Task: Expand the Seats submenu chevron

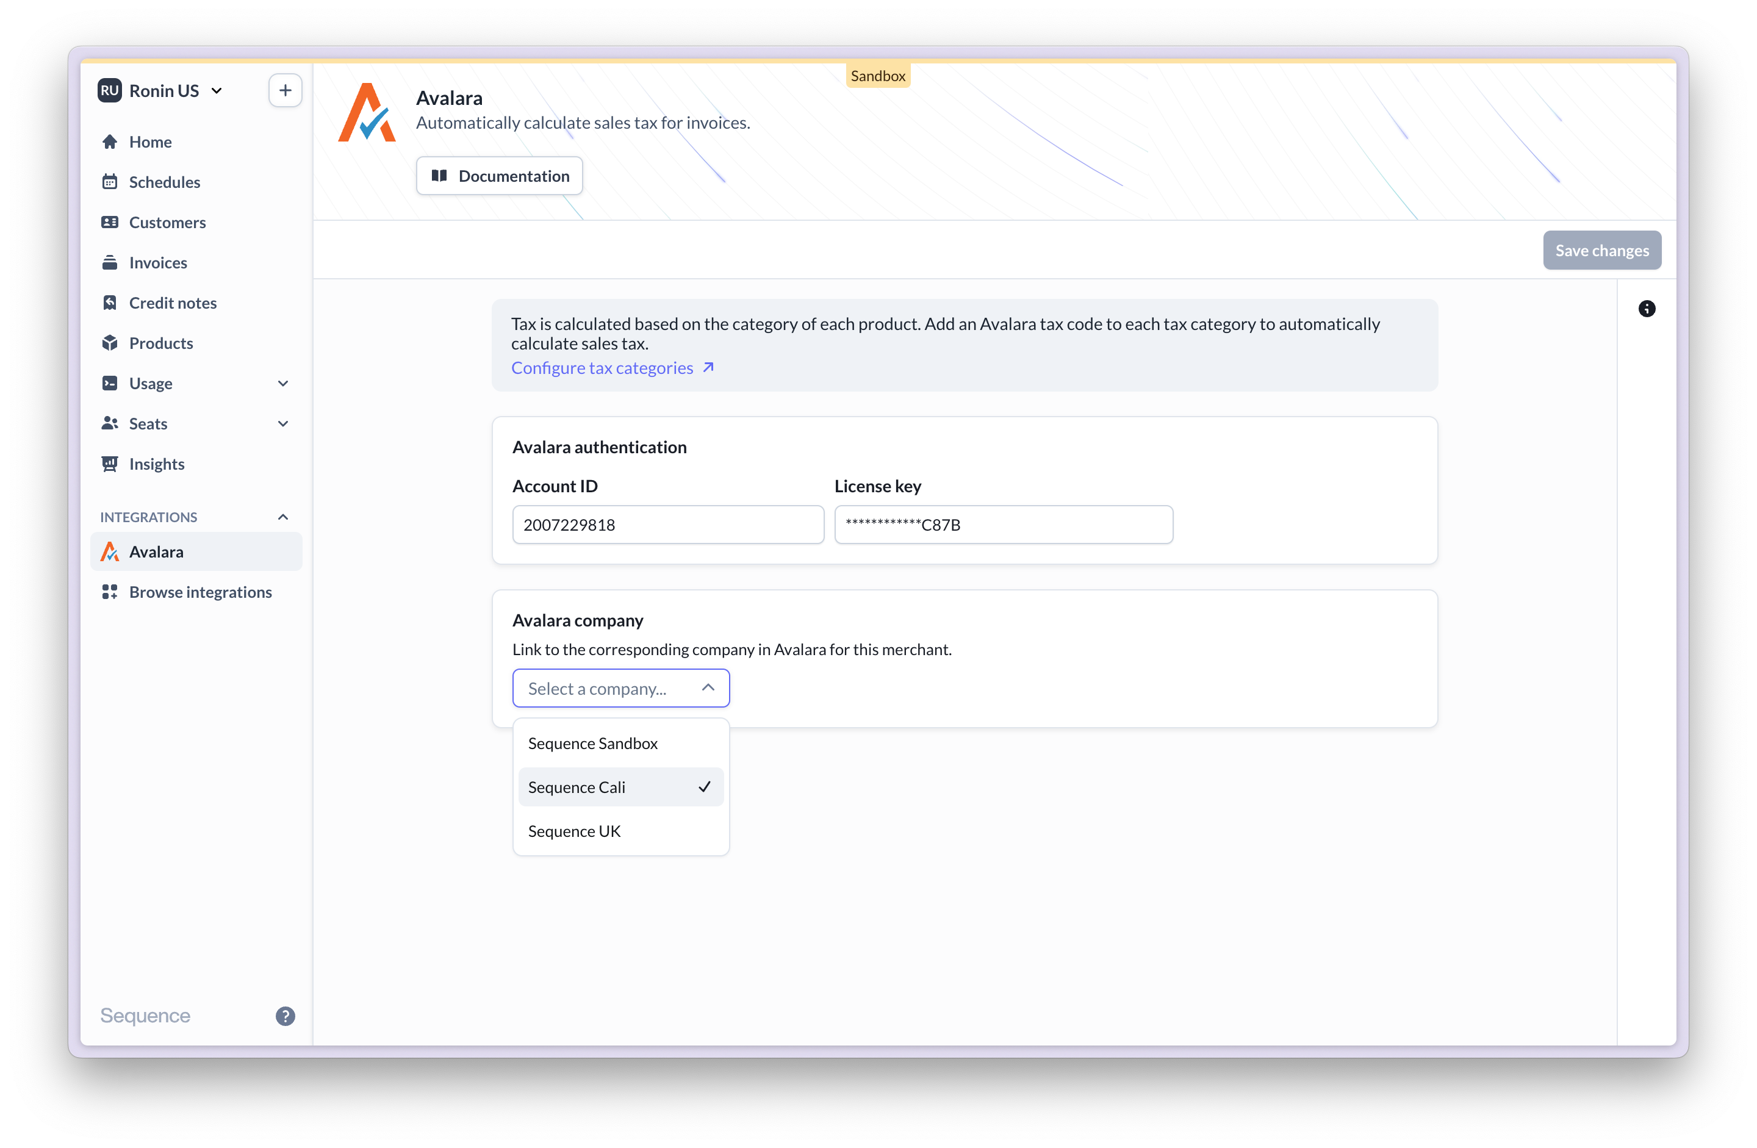Action: pyautogui.click(x=282, y=424)
